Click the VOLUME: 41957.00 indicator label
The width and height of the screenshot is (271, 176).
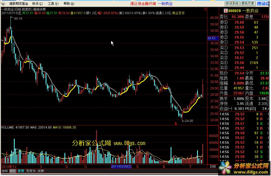click(x=15, y=127)
